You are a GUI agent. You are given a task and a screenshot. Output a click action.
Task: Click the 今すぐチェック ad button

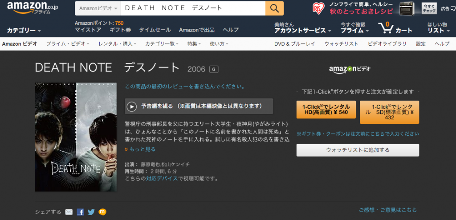point(429,8)
